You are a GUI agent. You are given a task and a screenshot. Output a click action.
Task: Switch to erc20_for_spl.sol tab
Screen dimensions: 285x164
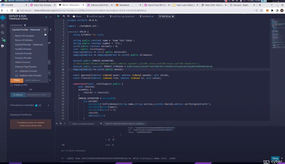point(96,17)
